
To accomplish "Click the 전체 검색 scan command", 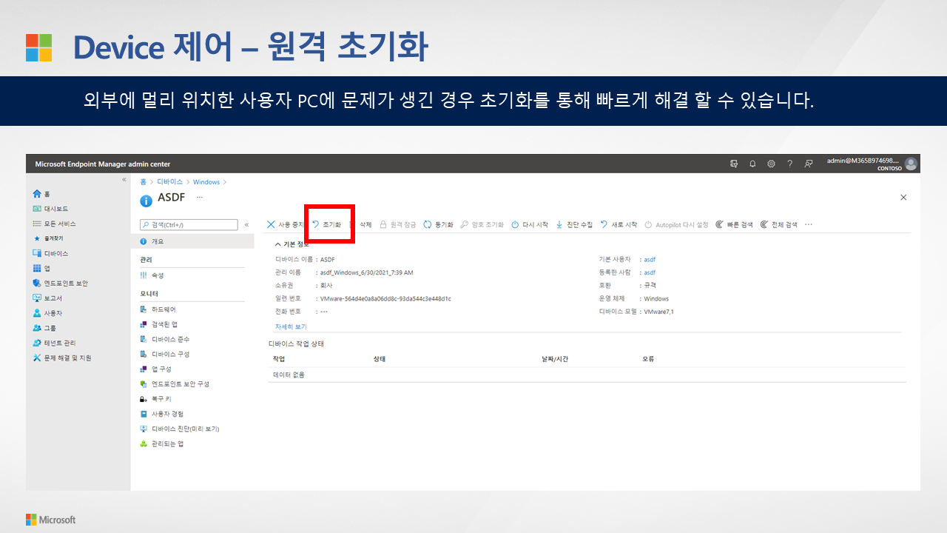I will pyautogui.click(x=778, y=224).
